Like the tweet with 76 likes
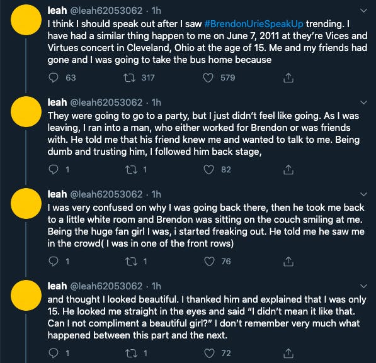The height and width of the screenshot is (363, 376). [209, 262]
